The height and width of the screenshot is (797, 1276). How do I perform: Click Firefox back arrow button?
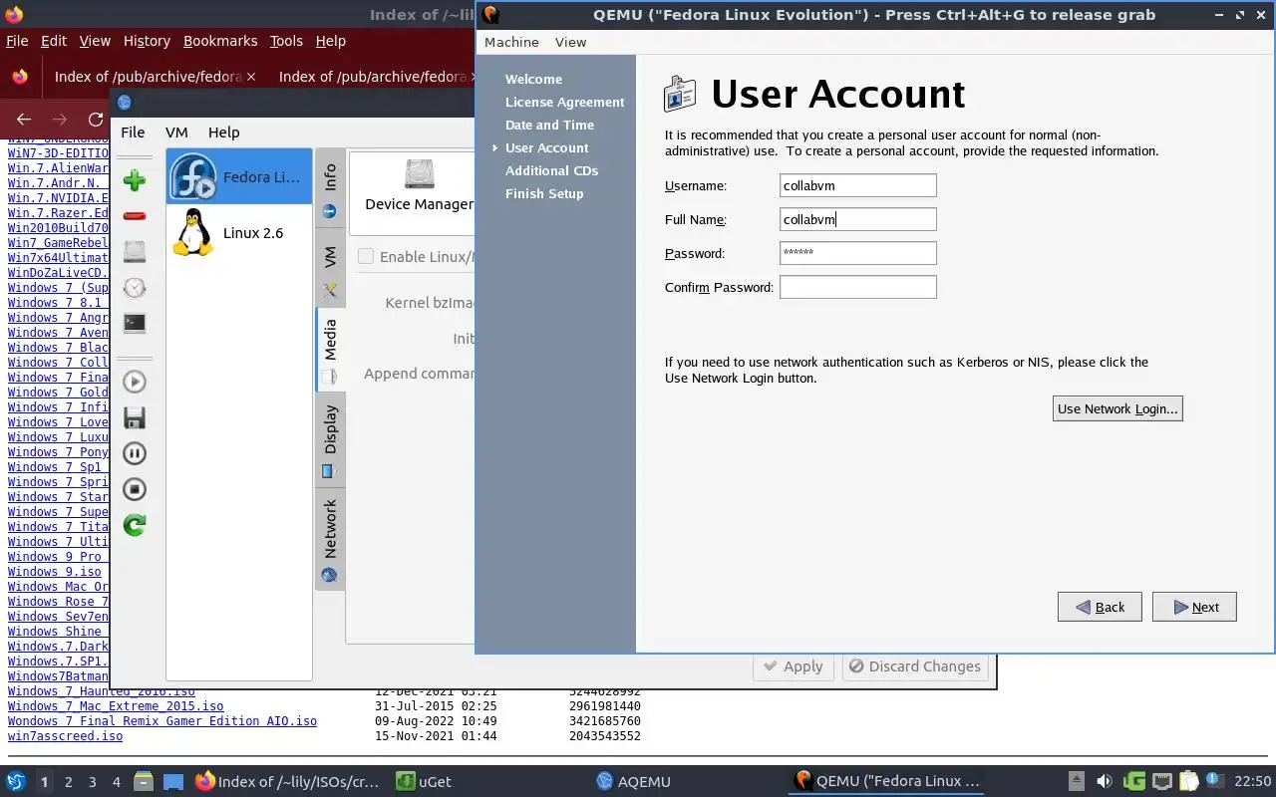pos(24,119)
